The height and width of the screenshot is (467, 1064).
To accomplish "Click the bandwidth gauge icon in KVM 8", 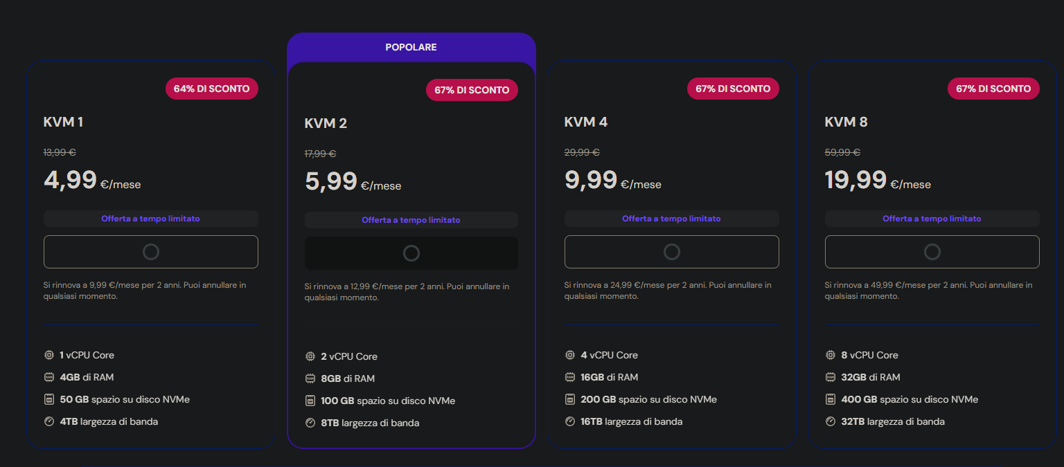I will [x=831, y=421].
